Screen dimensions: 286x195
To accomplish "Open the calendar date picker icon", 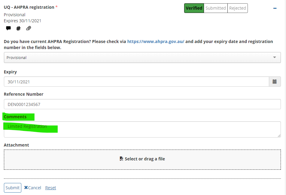I will pos(274,82).
